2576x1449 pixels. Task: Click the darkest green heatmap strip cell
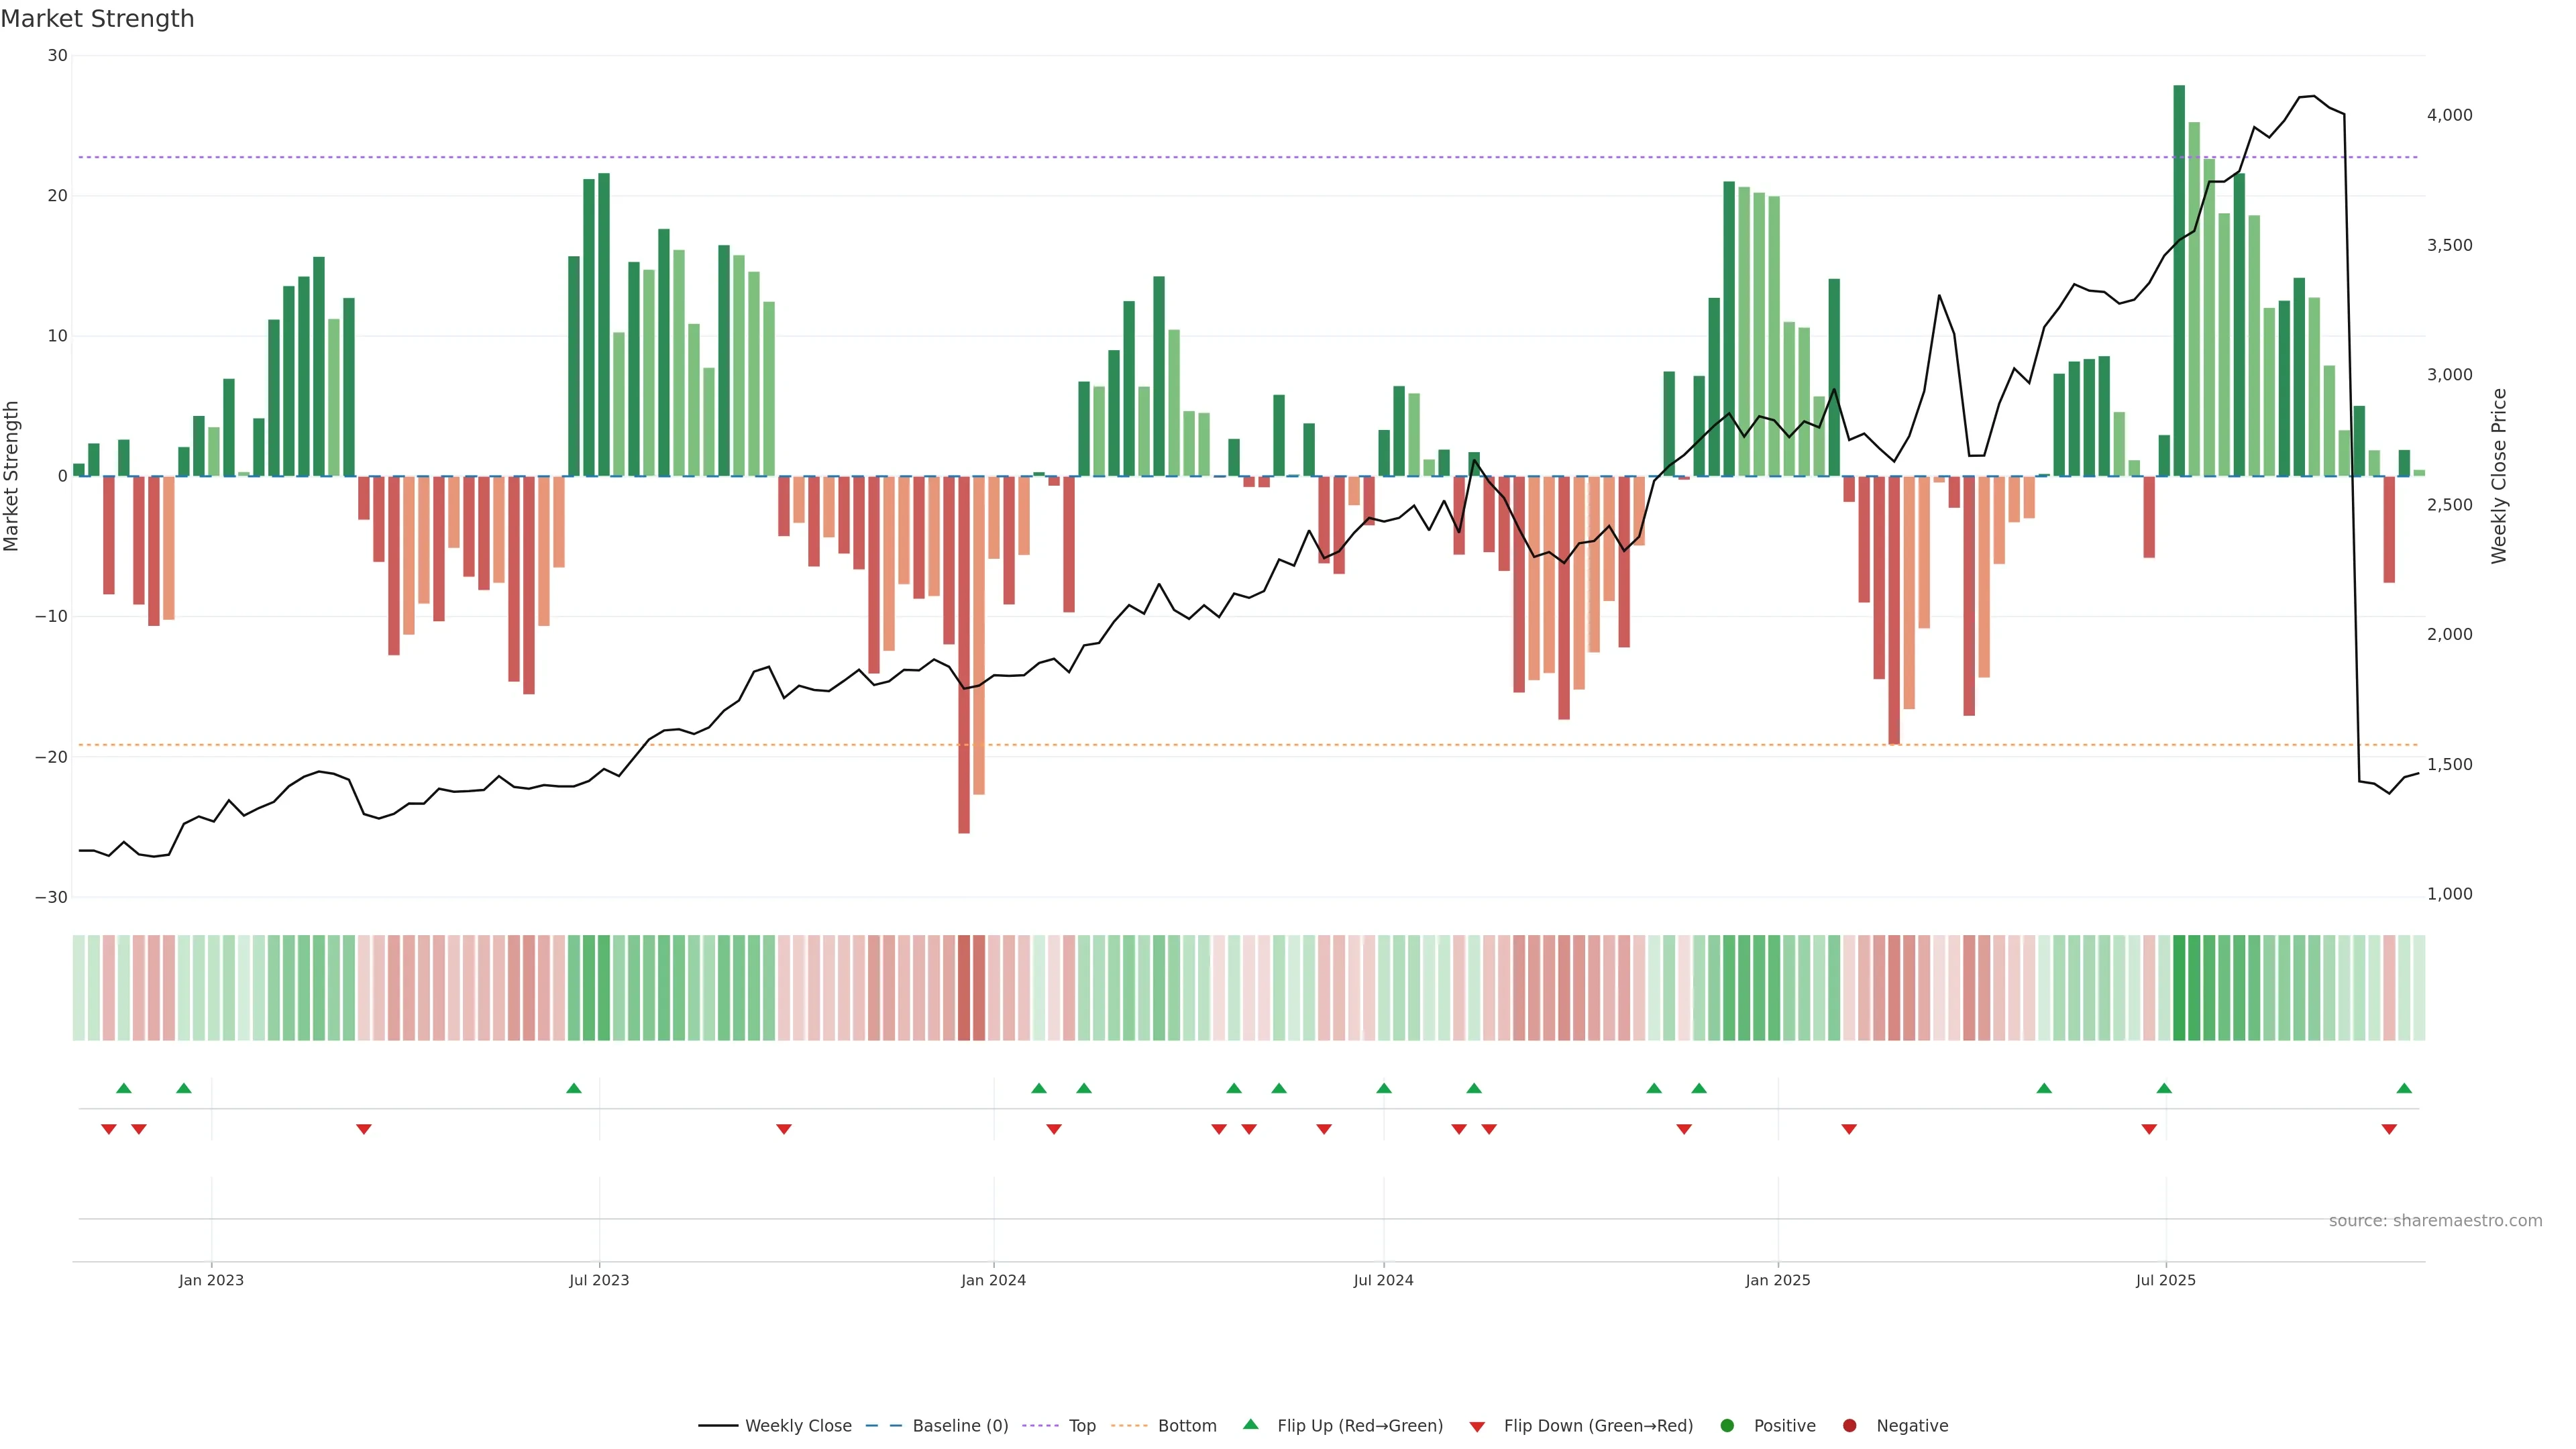click(x=2179, y=988)
